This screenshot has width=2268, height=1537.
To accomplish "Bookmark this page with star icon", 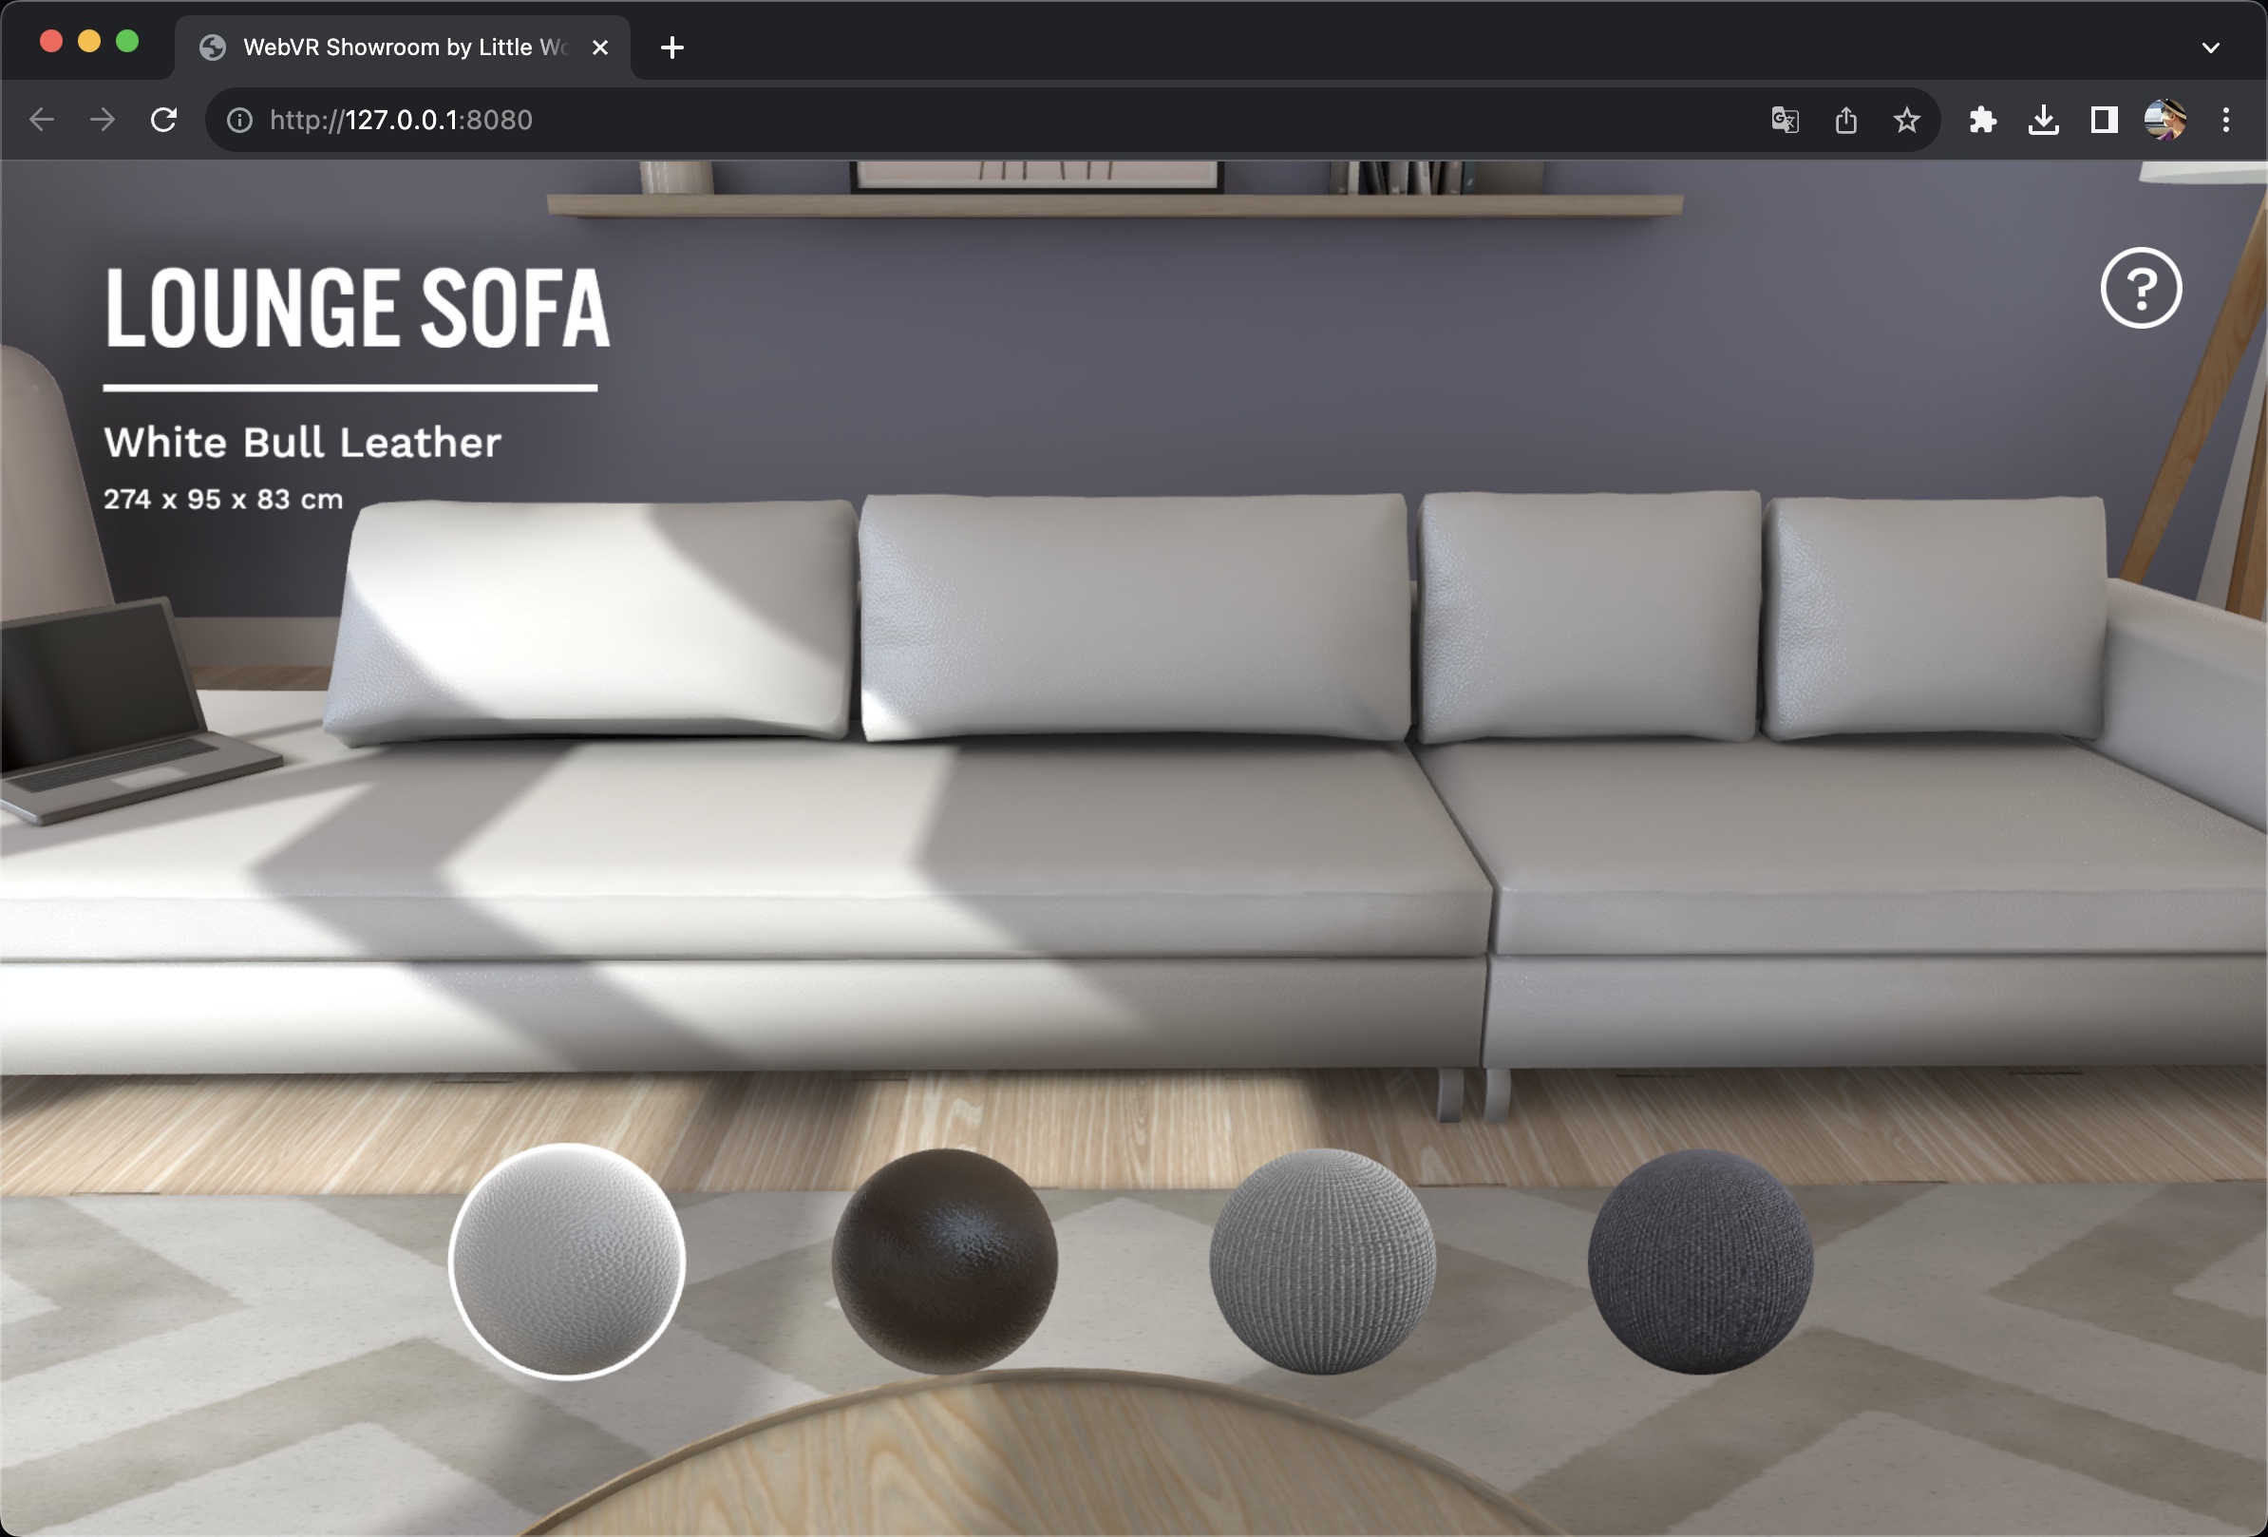I will point(1906,120).
